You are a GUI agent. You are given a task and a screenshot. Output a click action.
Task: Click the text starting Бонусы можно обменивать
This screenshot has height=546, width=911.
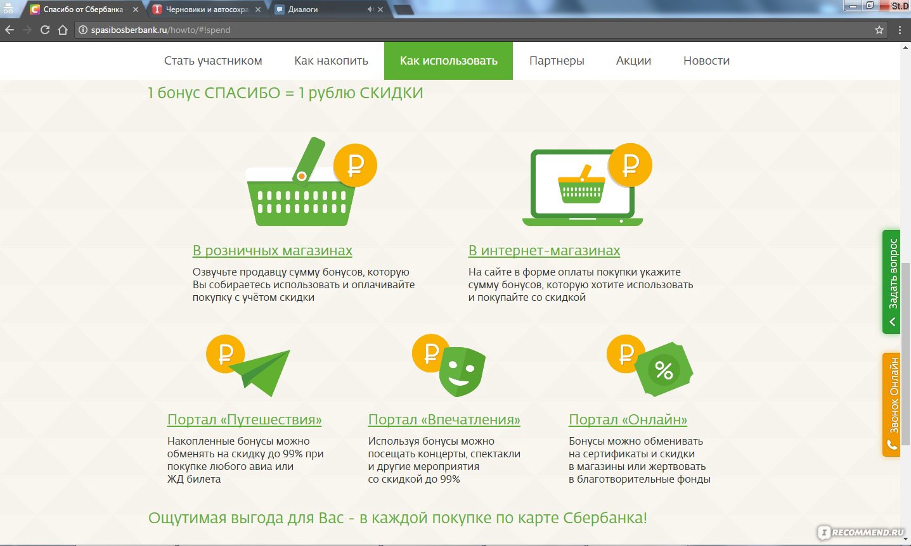pyautogui.click(x=640, y=460)
